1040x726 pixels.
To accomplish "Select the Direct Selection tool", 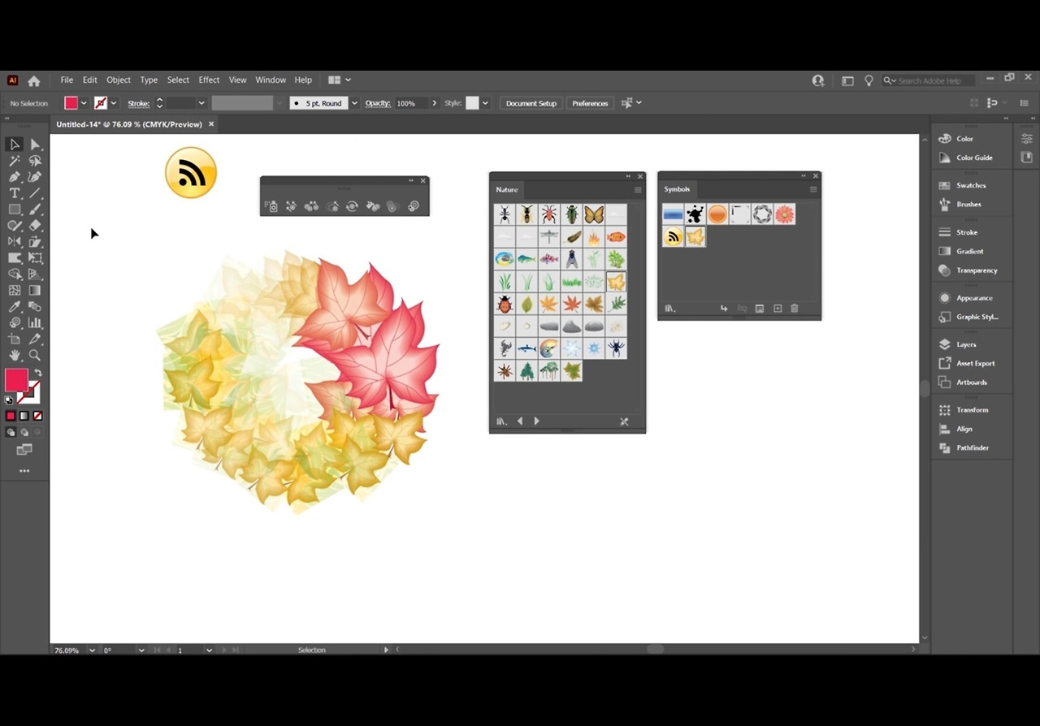I will [35, 145].
